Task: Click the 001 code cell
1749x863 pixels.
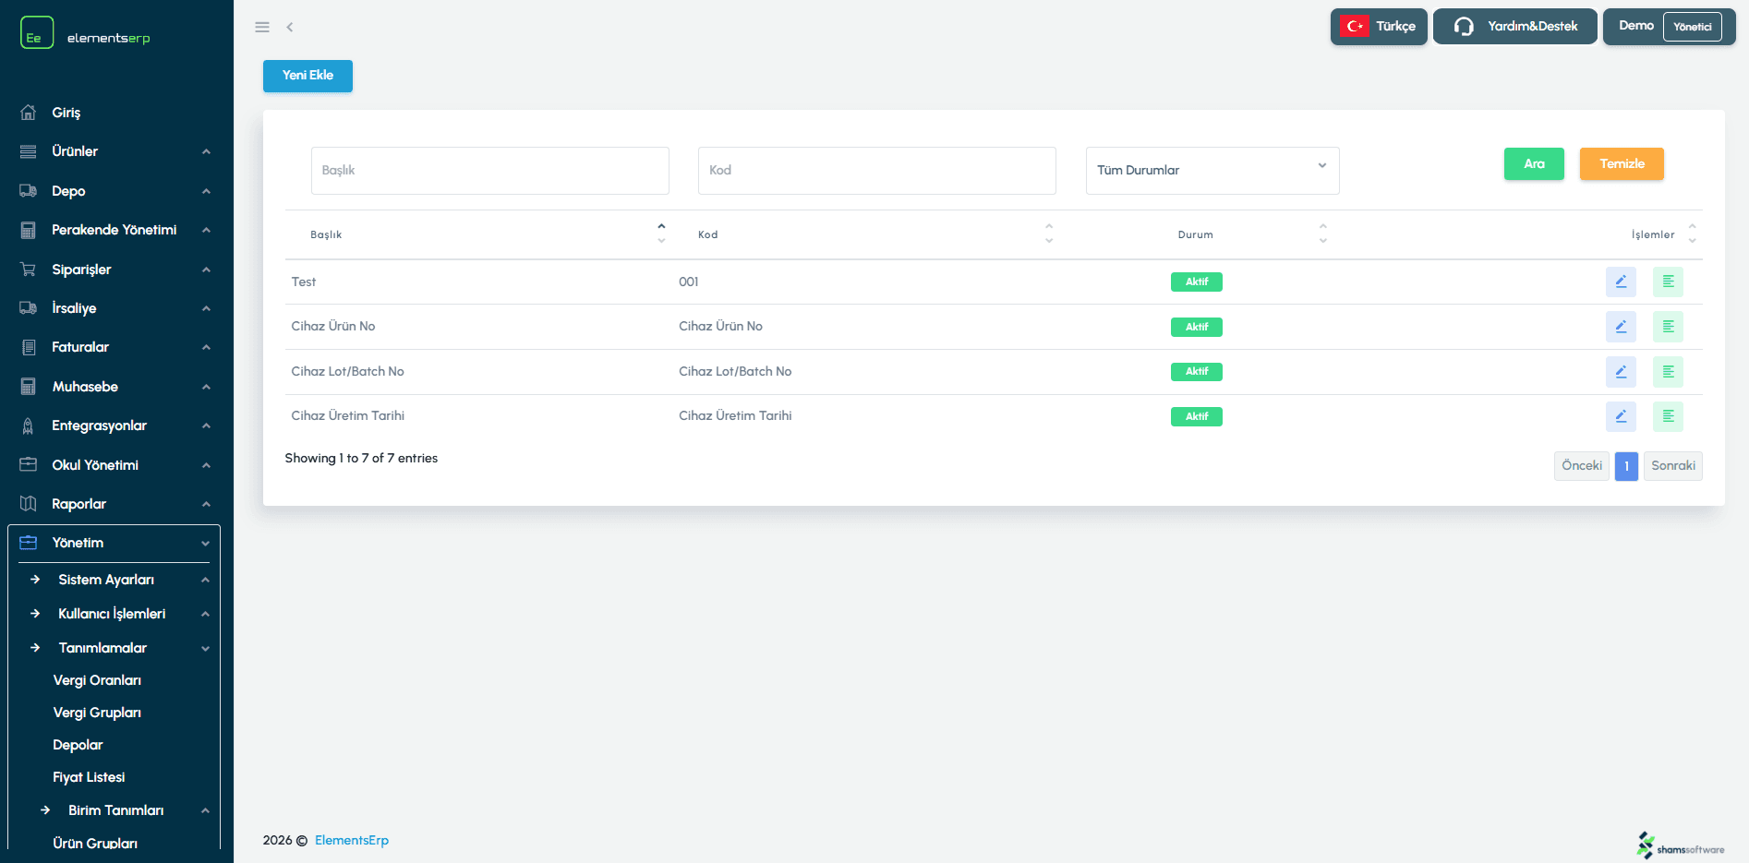Action: [689, 282]
